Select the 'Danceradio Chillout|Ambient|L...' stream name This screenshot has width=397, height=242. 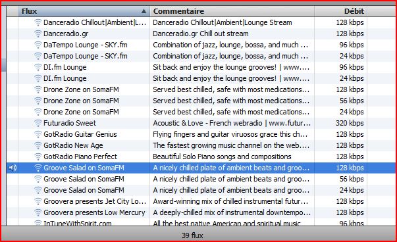95,22
